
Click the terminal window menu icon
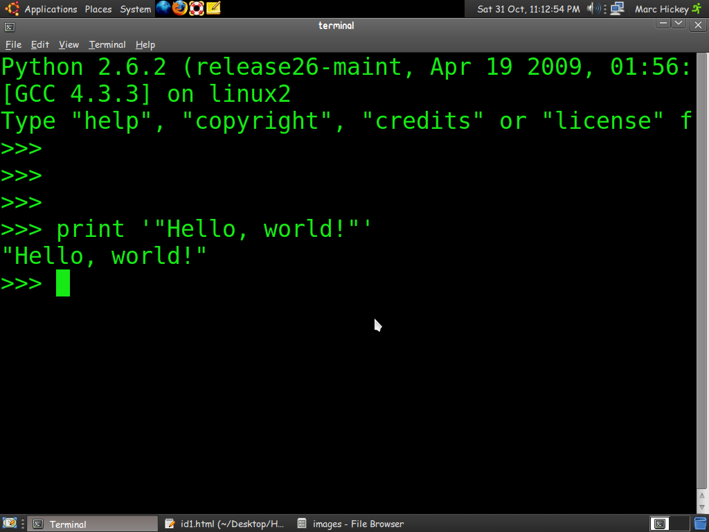pyautogui.click(x=9, y=26)
